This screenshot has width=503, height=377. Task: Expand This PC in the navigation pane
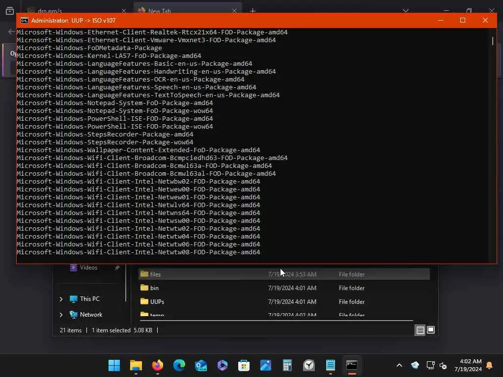pyautogui.click(x=61, y=299)
